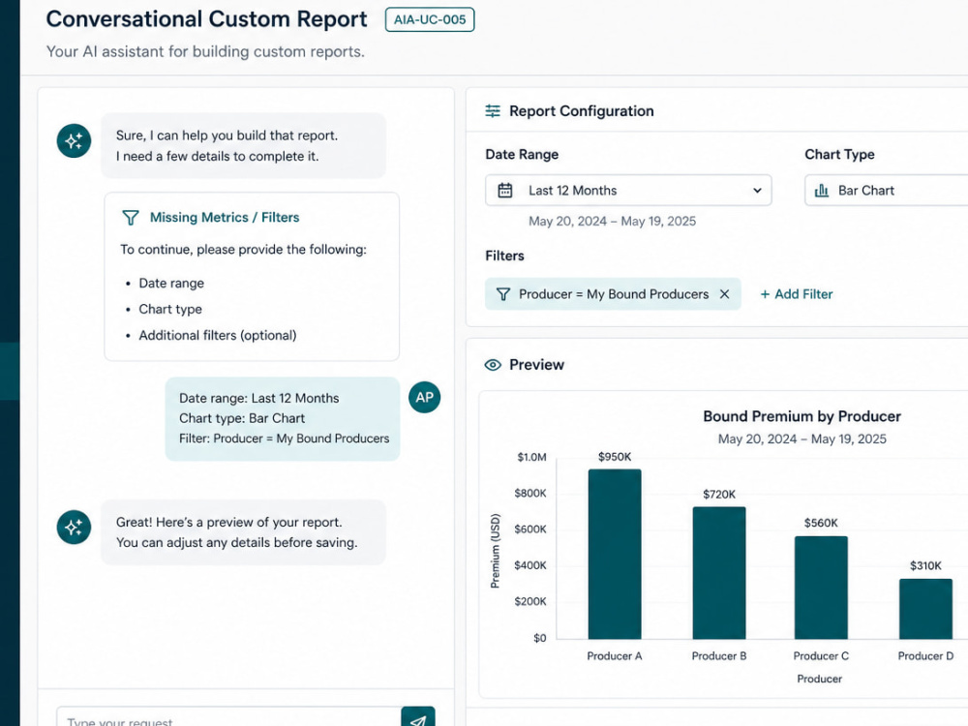
Task: Click the Great! Here's a preview message bubble
Action: point(243,532)
